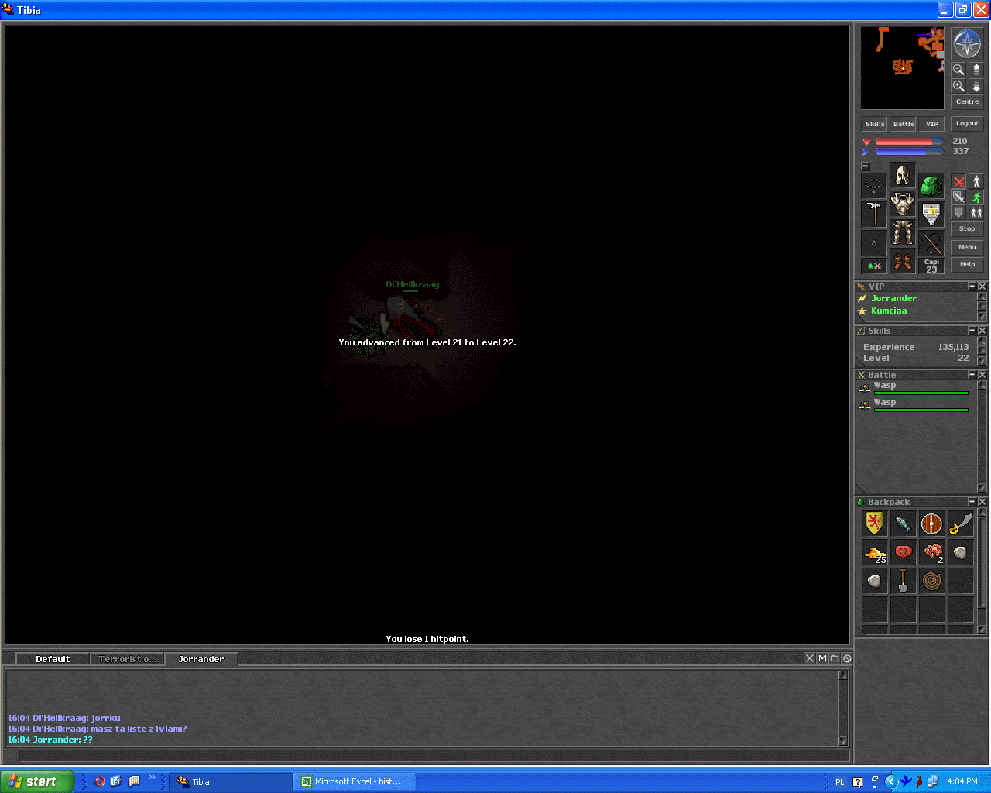Select the plate armor slot
The image size is (991, 793).
tap(903, 204)
